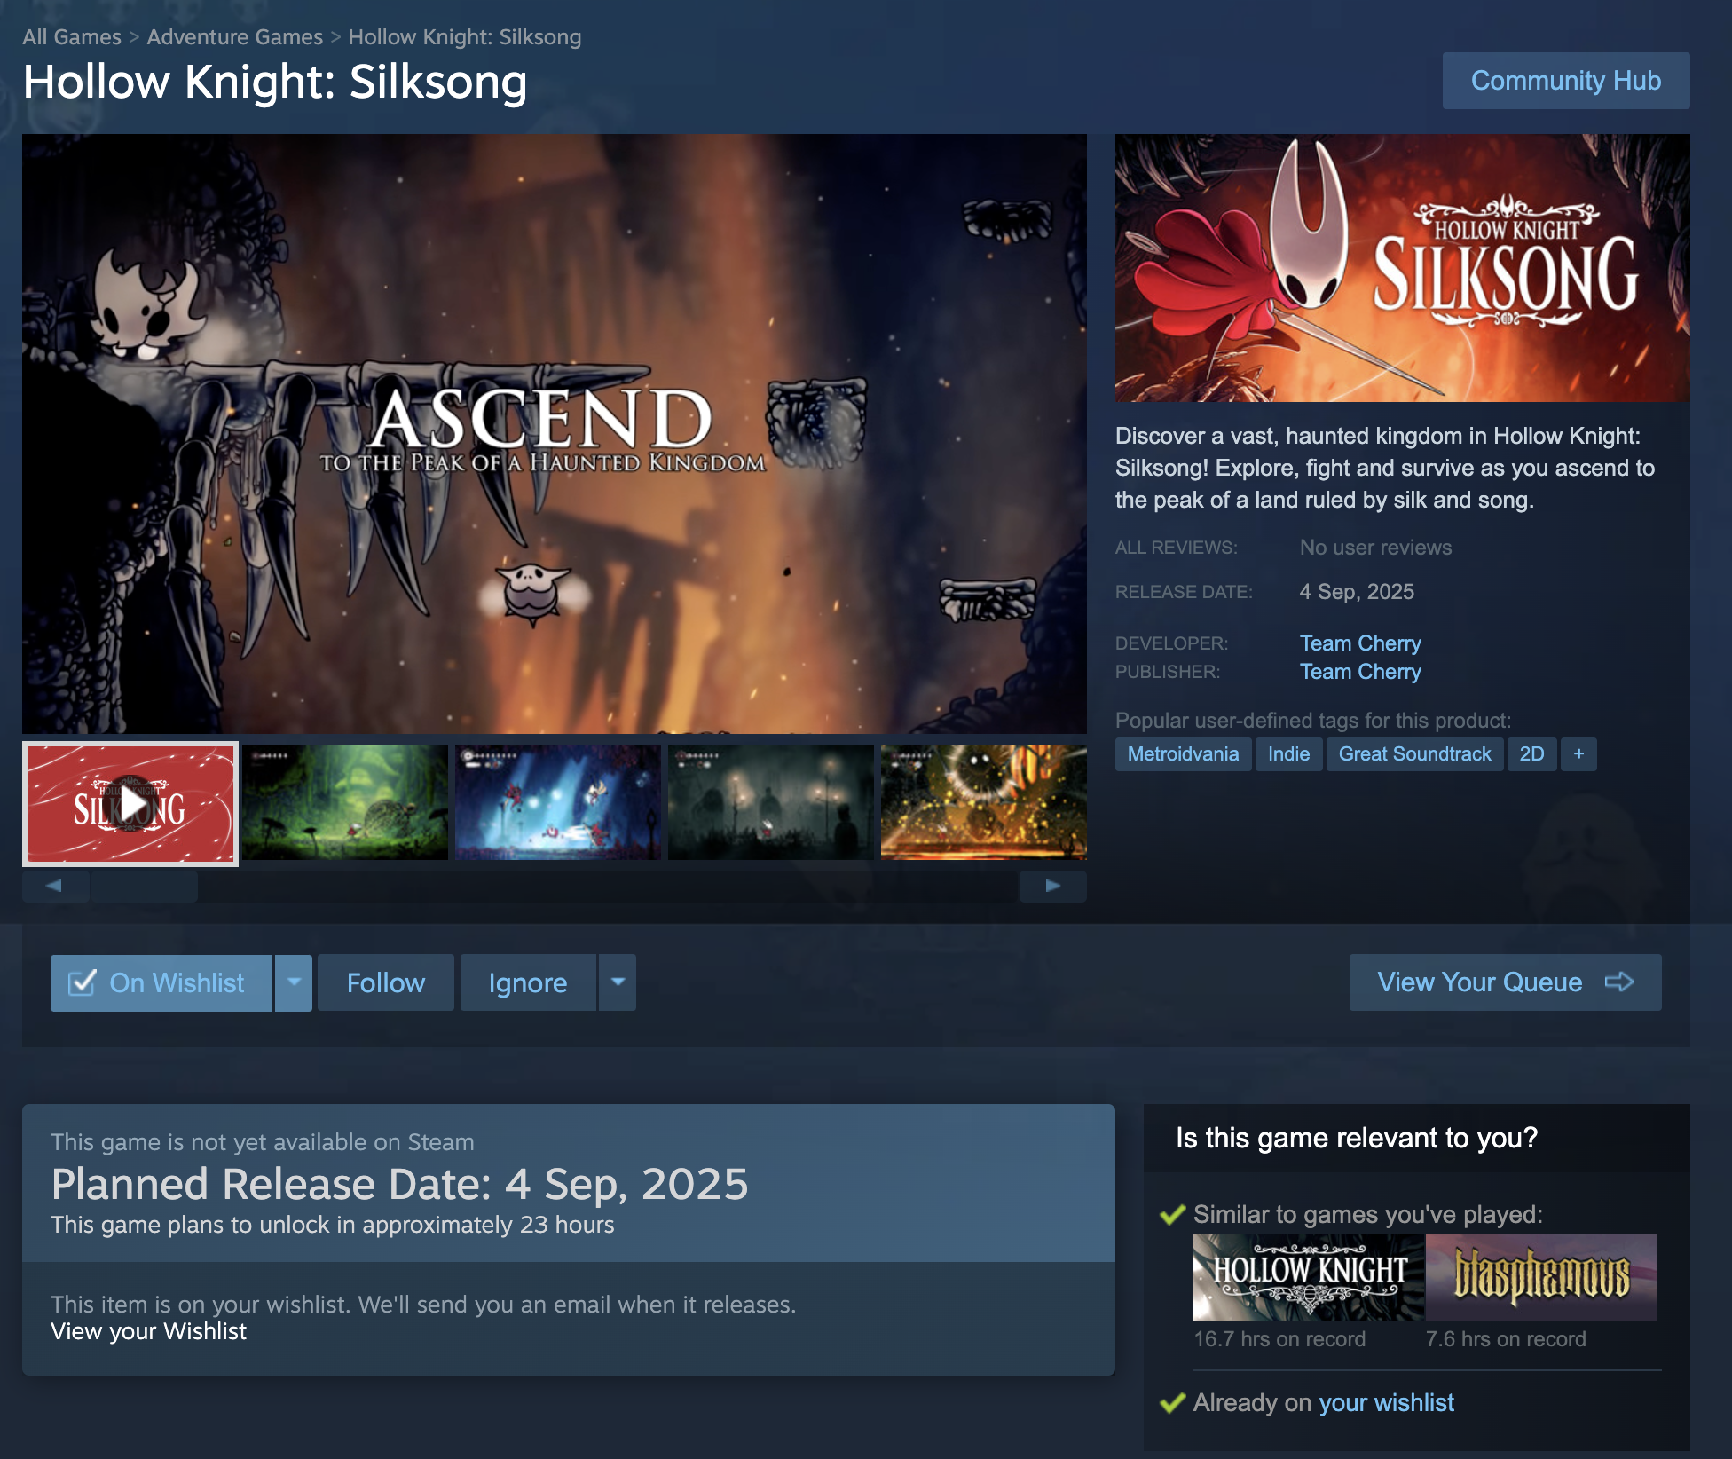Open the Community Hub
The height and width of the screenshot is (1459, 1732).
point(1566,81)
